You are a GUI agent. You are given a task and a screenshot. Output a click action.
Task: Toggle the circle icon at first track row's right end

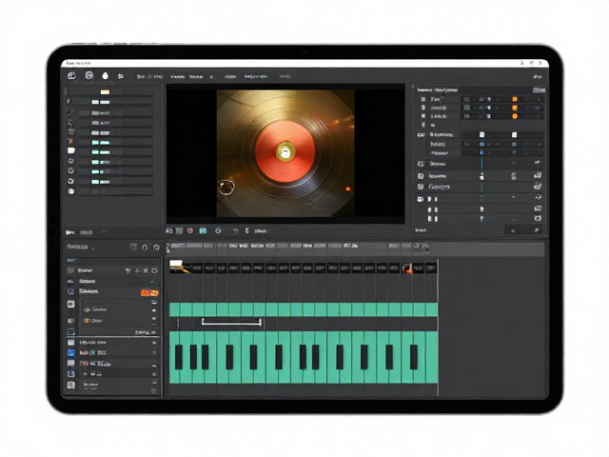coord(154,270)
